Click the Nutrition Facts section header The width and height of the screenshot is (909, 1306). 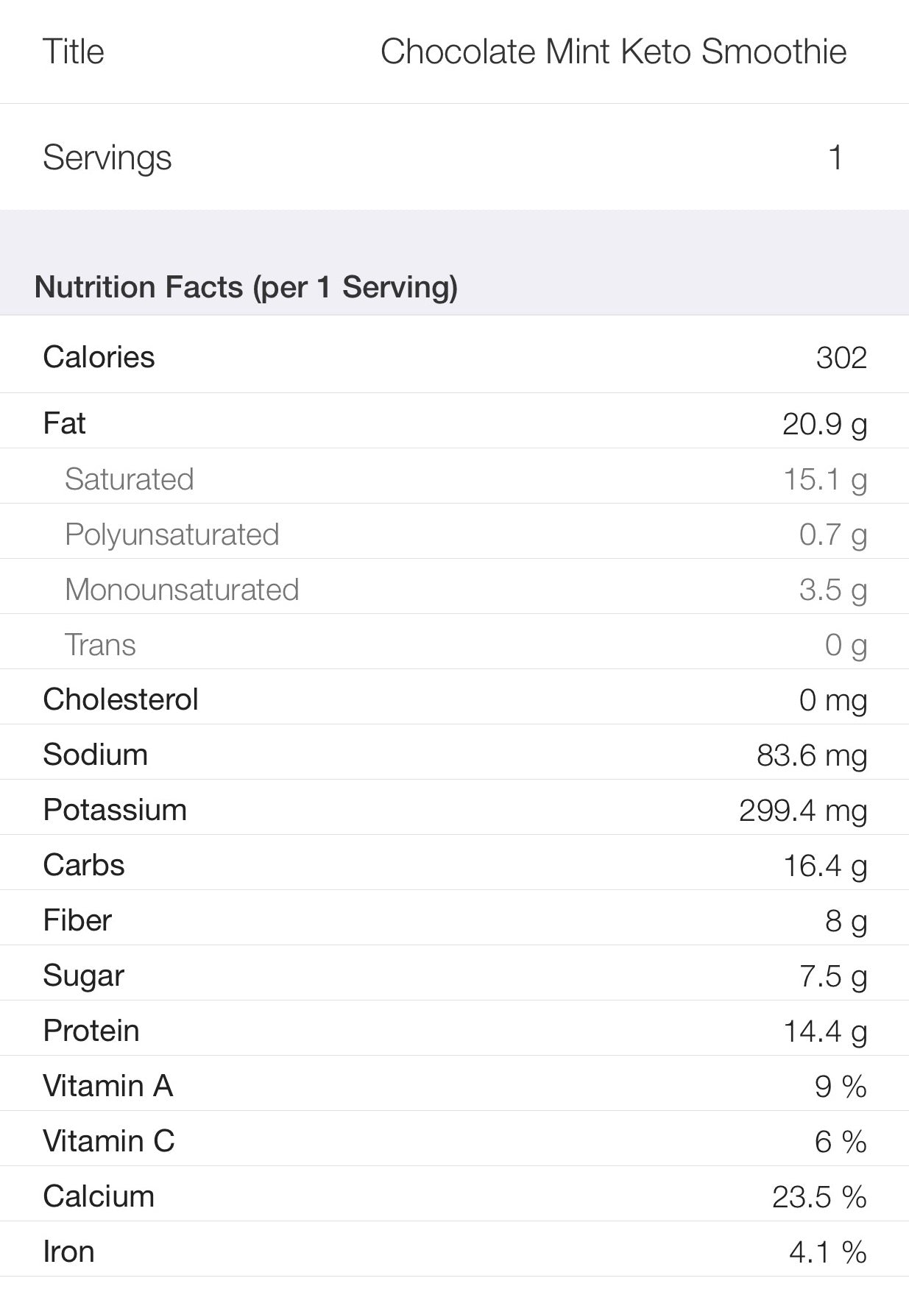246,287
